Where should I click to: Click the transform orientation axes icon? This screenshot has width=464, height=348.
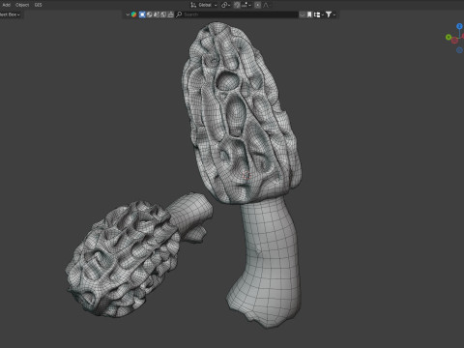pyautogui.click(x=193, y=5)
